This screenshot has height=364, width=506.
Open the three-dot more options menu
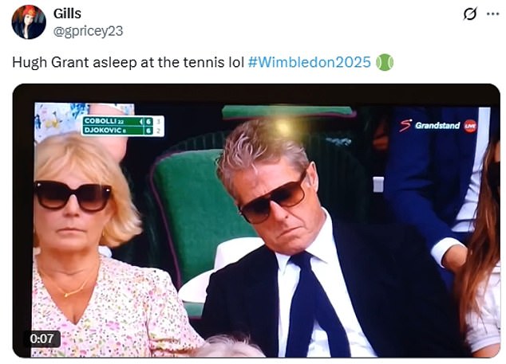tap(492, 14)
